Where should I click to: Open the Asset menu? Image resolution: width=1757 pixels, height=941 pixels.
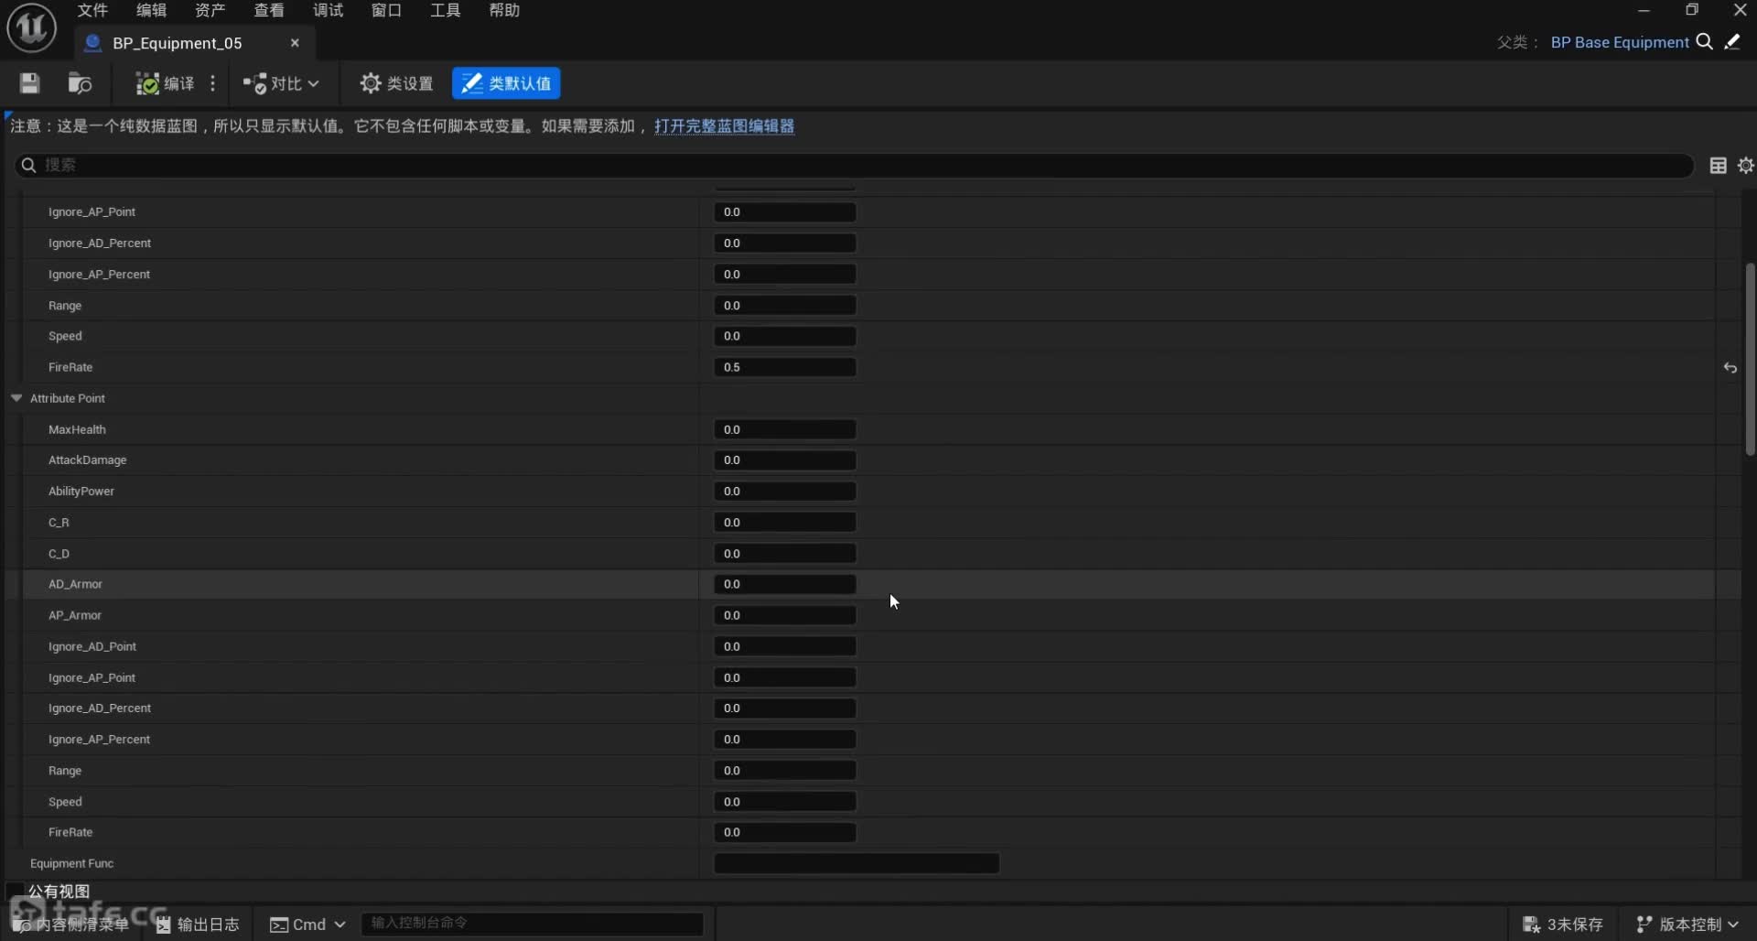point(210,10)
